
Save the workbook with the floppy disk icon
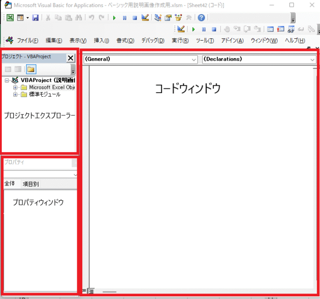point(35,18)
